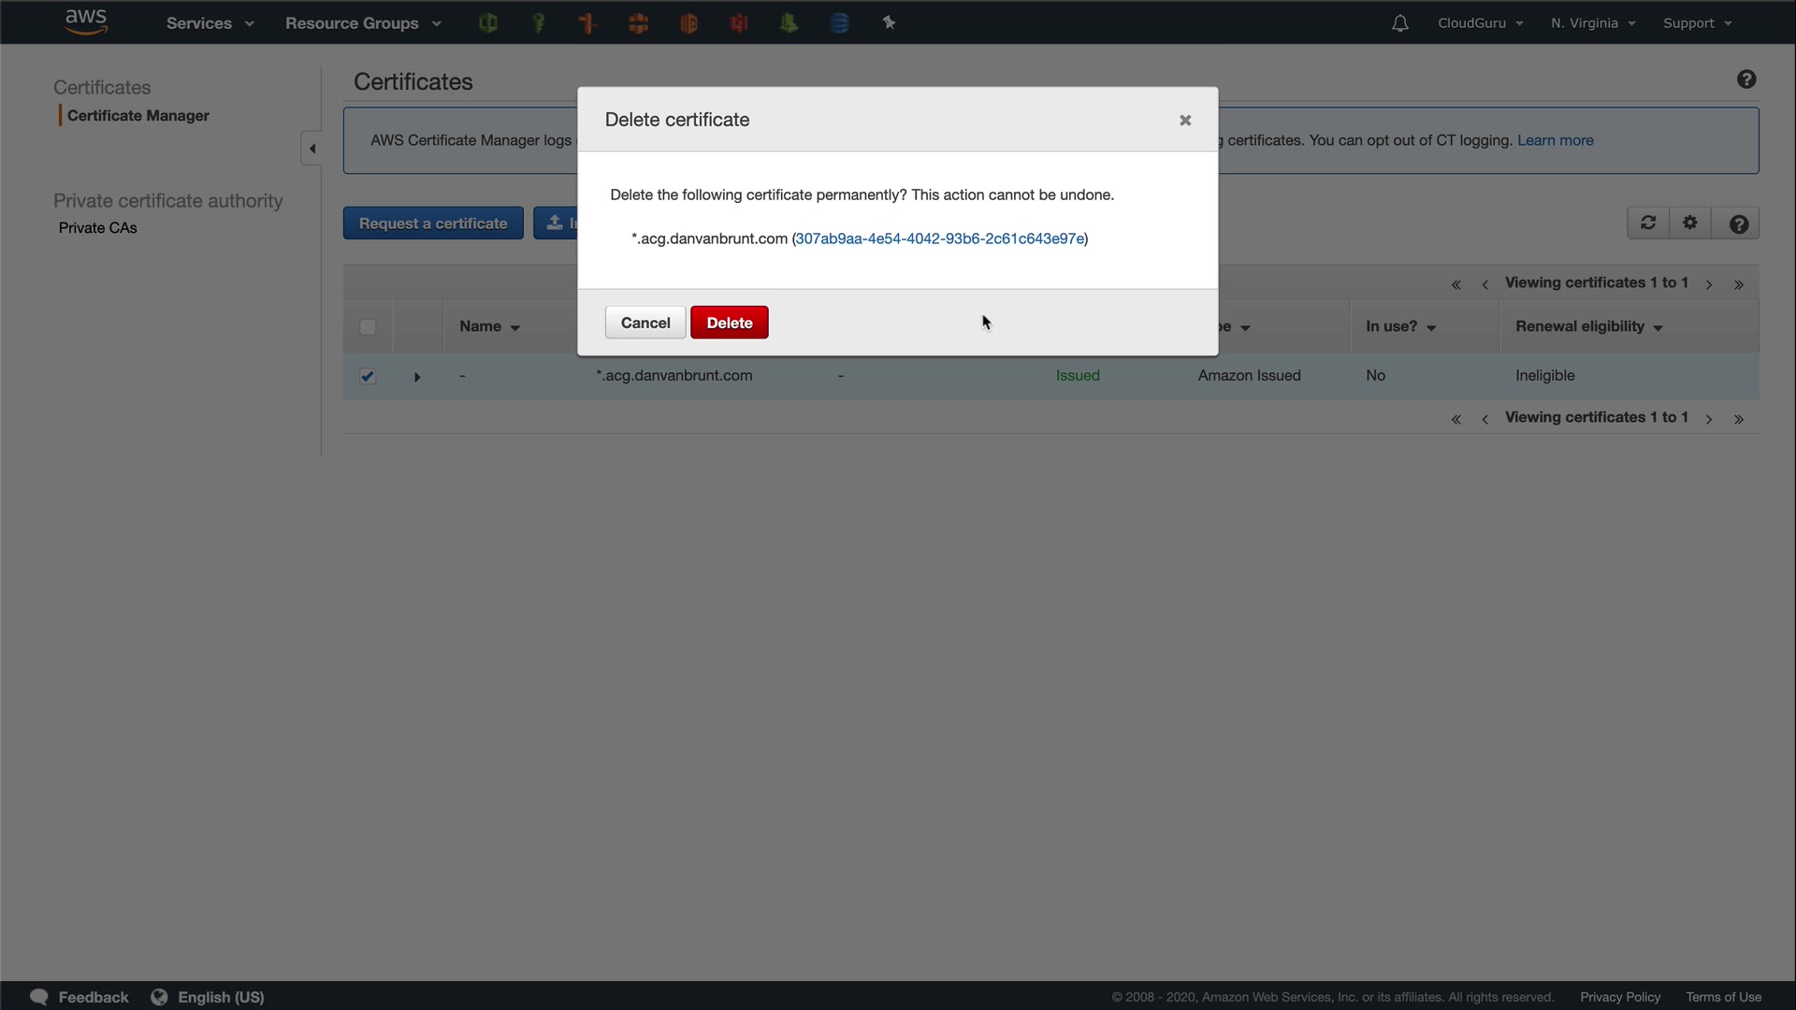This screenshot has height=1010, width=1796.
Task: Open the Support menu
Action: 1697,23
